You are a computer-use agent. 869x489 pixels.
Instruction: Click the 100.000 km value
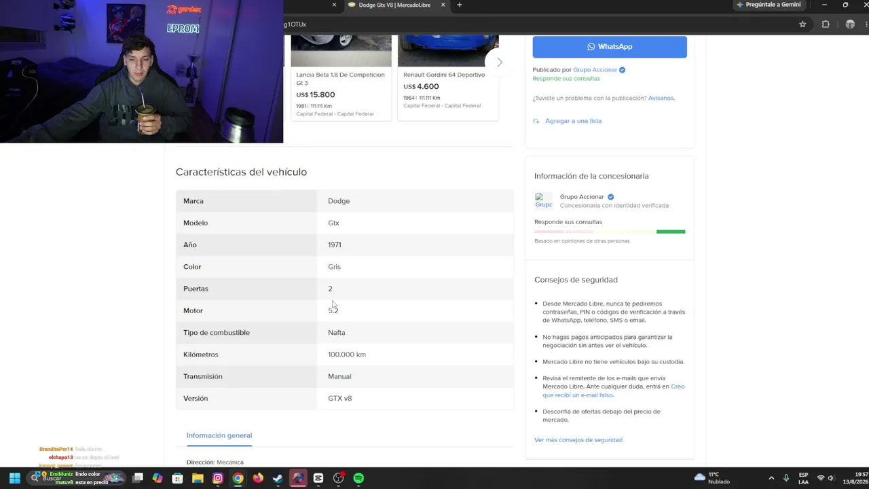347,355
